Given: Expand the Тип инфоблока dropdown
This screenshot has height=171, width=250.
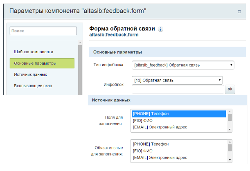Looking at the screenshot, I should click(x=182, y=65).
